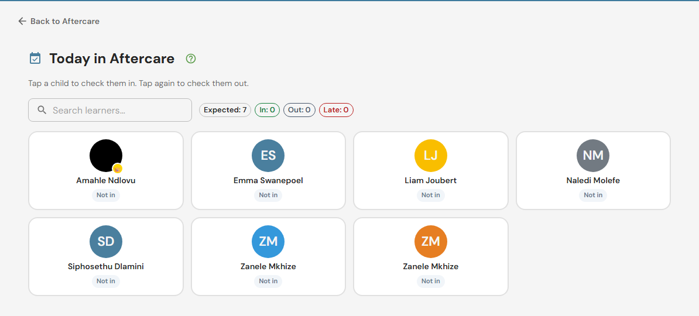
Task: Click the Not in status for Emma Swanepoel
Action: tap(268, 195)
